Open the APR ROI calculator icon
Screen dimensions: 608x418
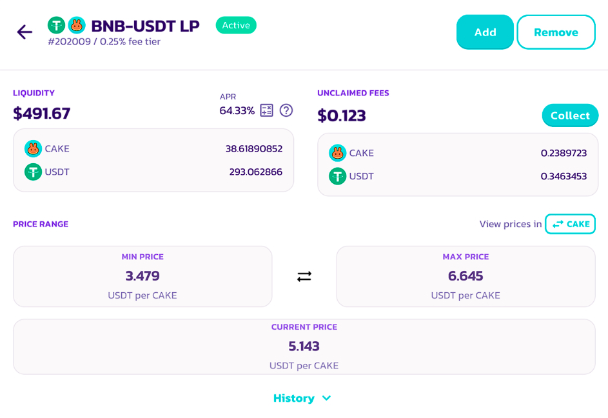tap(267, 110)
